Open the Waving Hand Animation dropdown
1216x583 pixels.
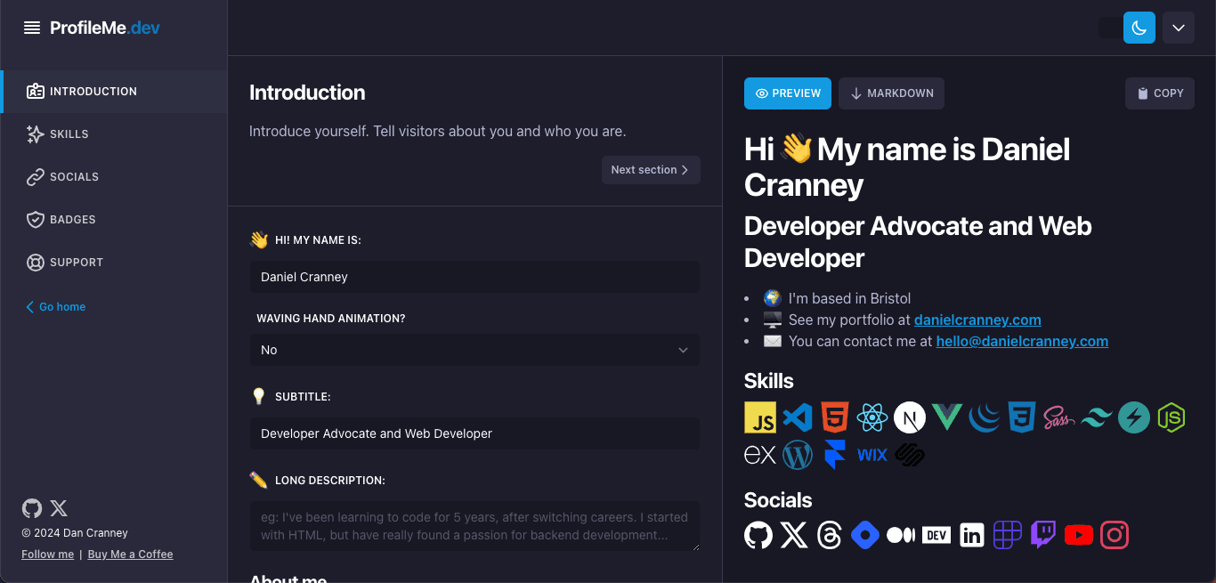pyautogui.click(x=474, y=350)
